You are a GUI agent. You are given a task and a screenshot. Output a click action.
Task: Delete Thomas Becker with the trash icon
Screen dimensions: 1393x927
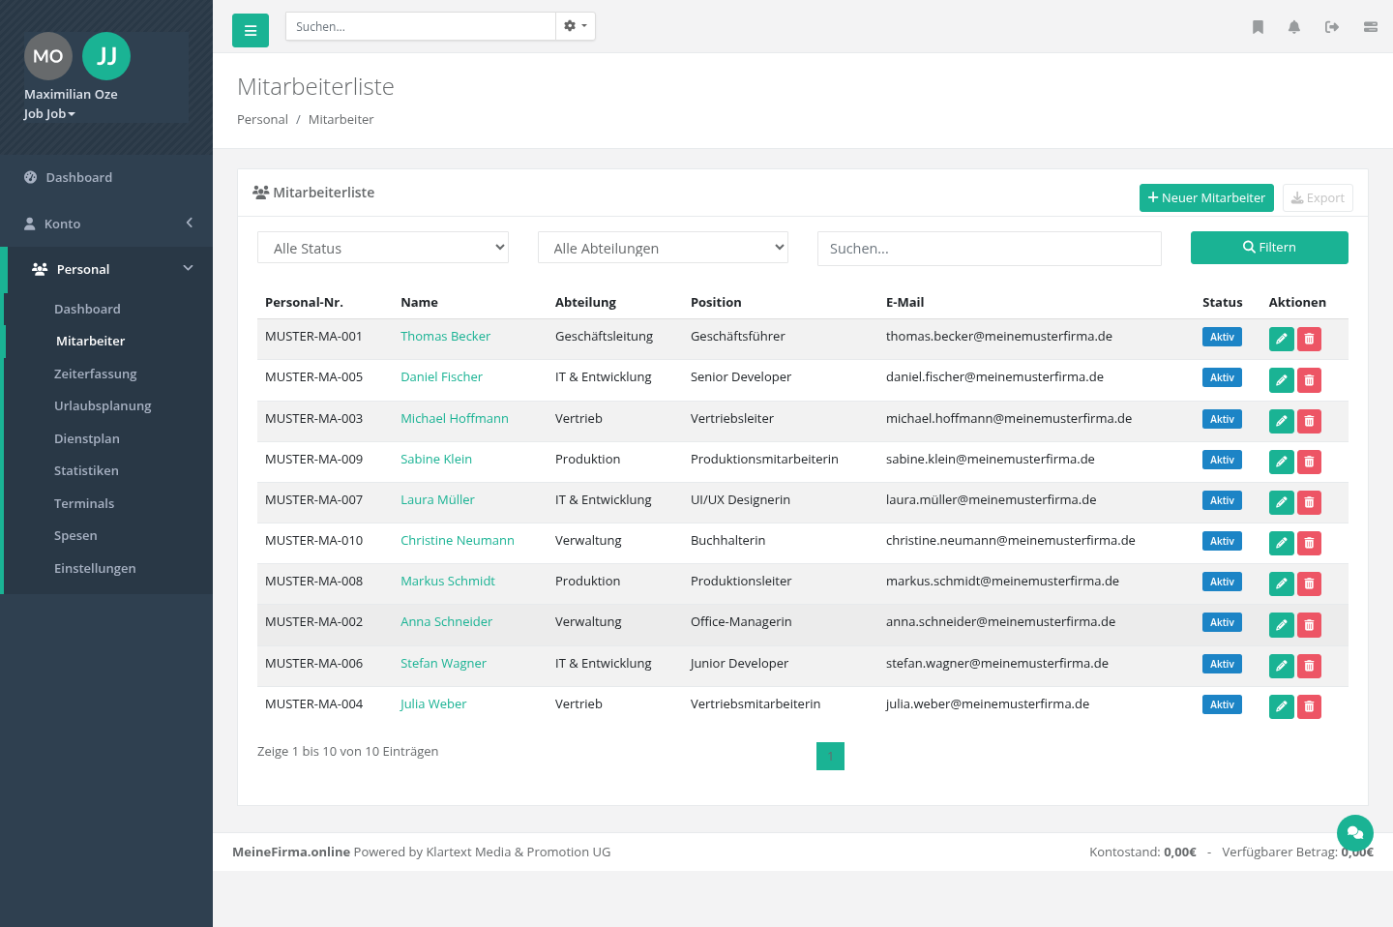tap(1309, 339)
